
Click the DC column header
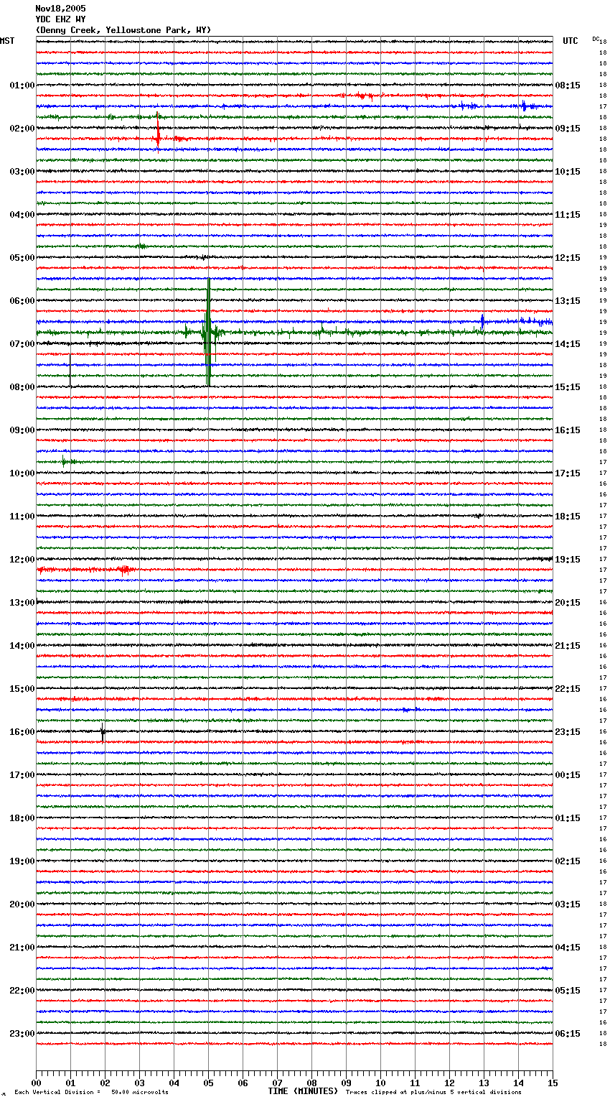click(x=596, y=39)
